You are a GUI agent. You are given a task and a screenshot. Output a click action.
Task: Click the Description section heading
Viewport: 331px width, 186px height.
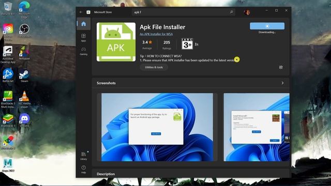coord(106,174)
